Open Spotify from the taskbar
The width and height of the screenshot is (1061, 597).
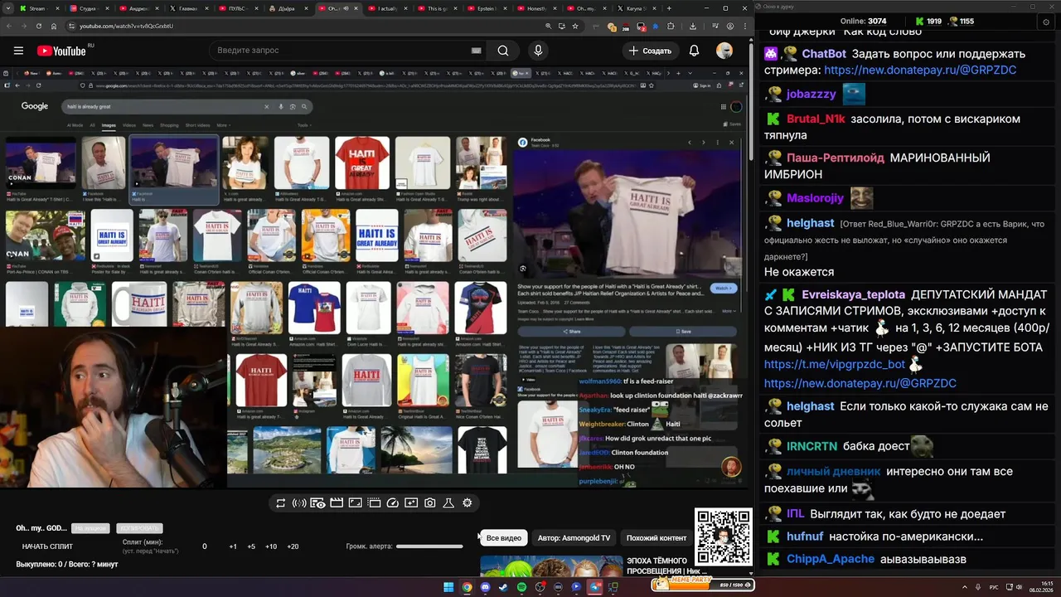[x=521, y=587]
